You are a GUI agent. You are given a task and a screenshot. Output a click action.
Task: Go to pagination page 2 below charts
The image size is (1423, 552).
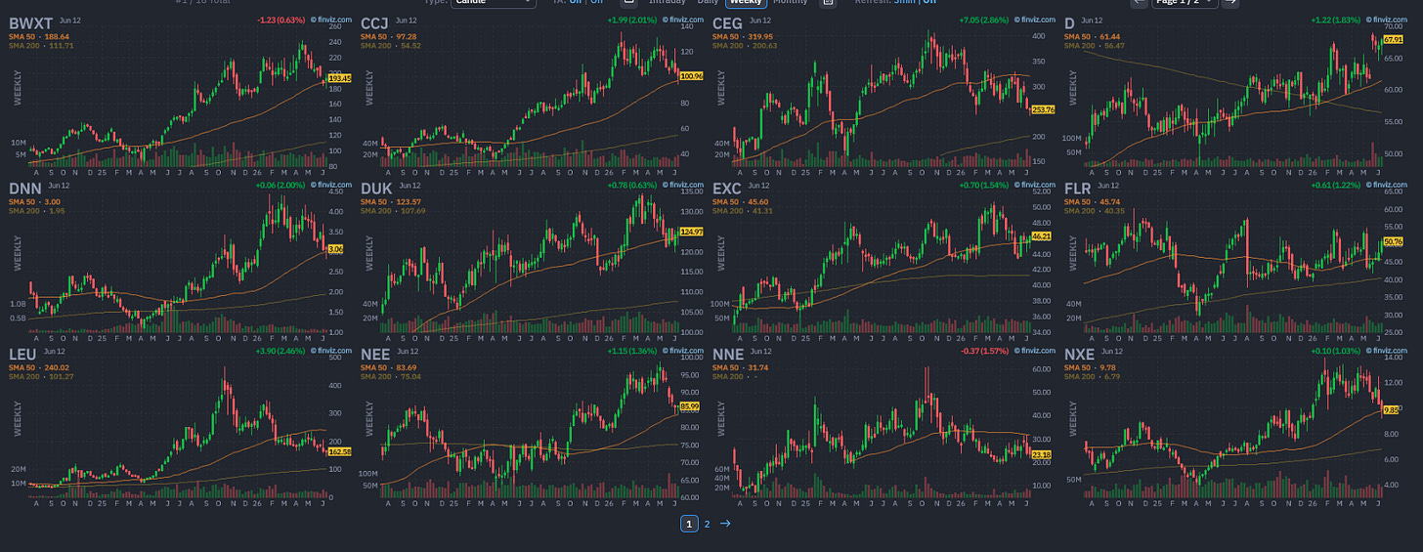click(708, 524)
